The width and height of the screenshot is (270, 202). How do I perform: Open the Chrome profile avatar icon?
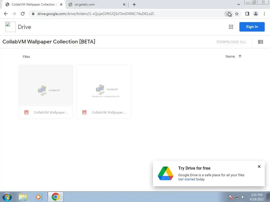coord(256,14)
